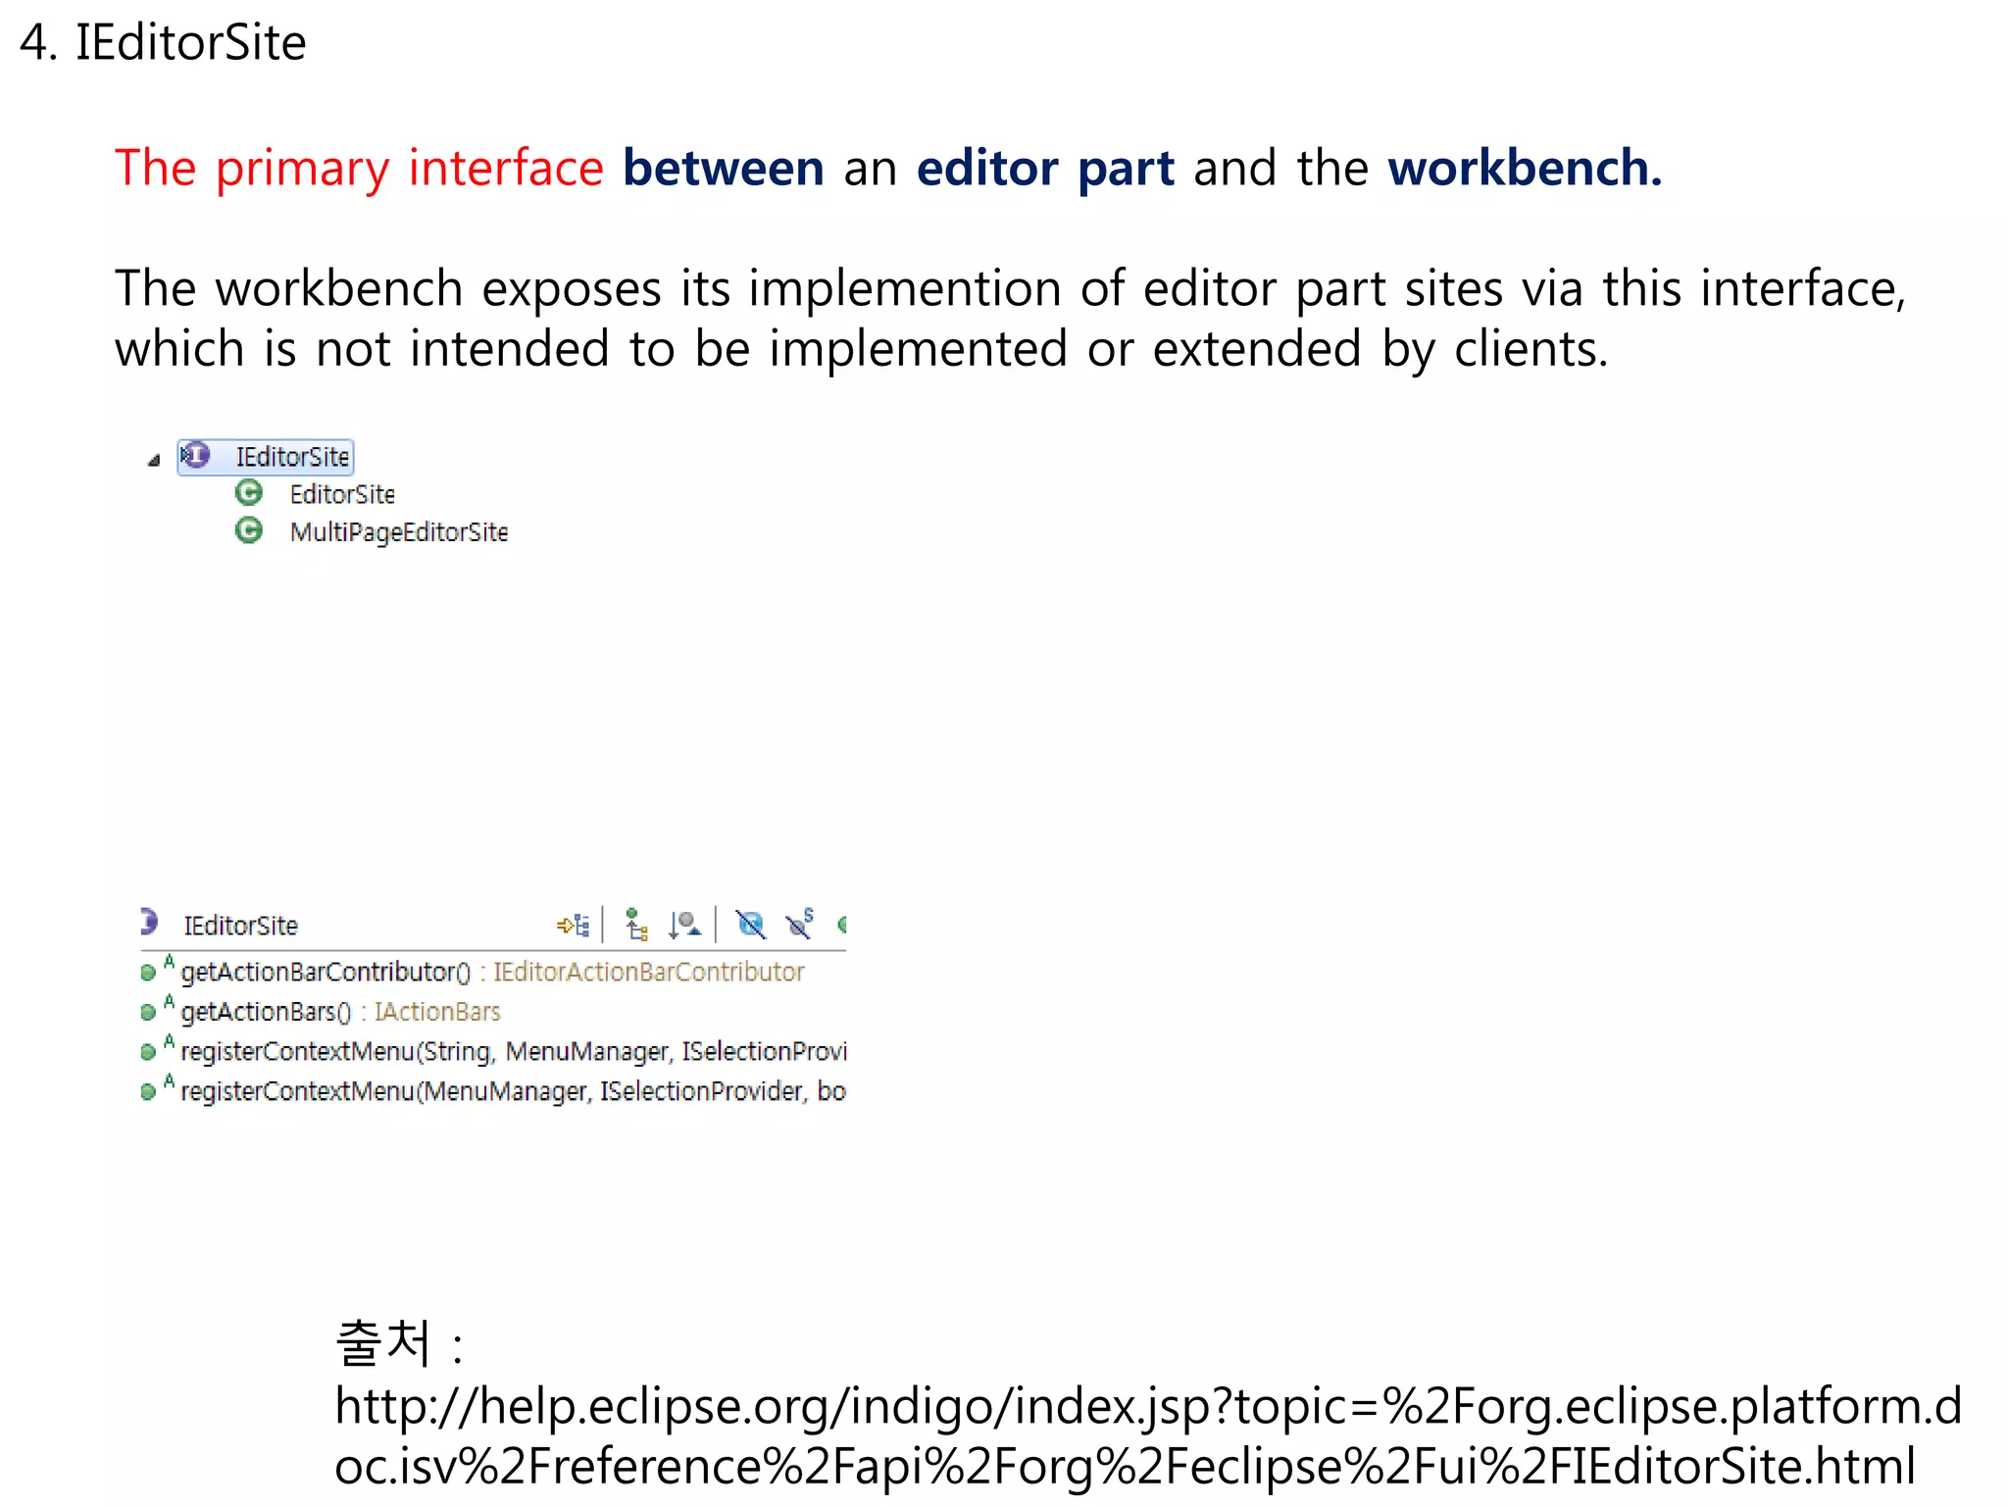Click the getActionBars method icon
2008x1506 pixels.
pyautogui.click(x=149, y=1012)
